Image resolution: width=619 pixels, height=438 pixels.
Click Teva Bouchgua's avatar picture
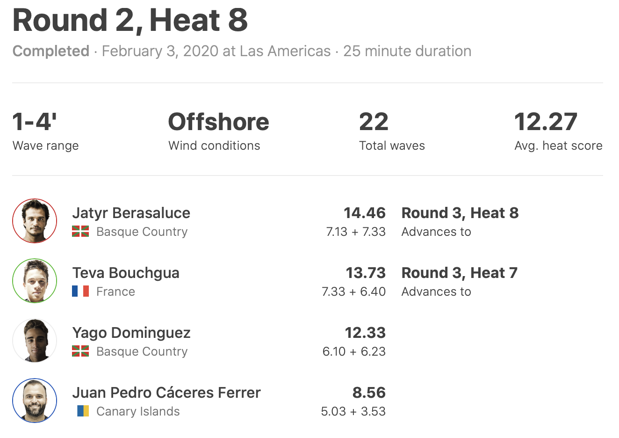click(35, 281)
